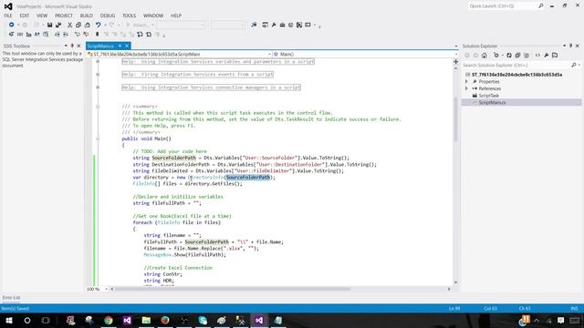Click the editor horizontal scrollbar
Screen dimensions: 584x328
coord(233,289)
